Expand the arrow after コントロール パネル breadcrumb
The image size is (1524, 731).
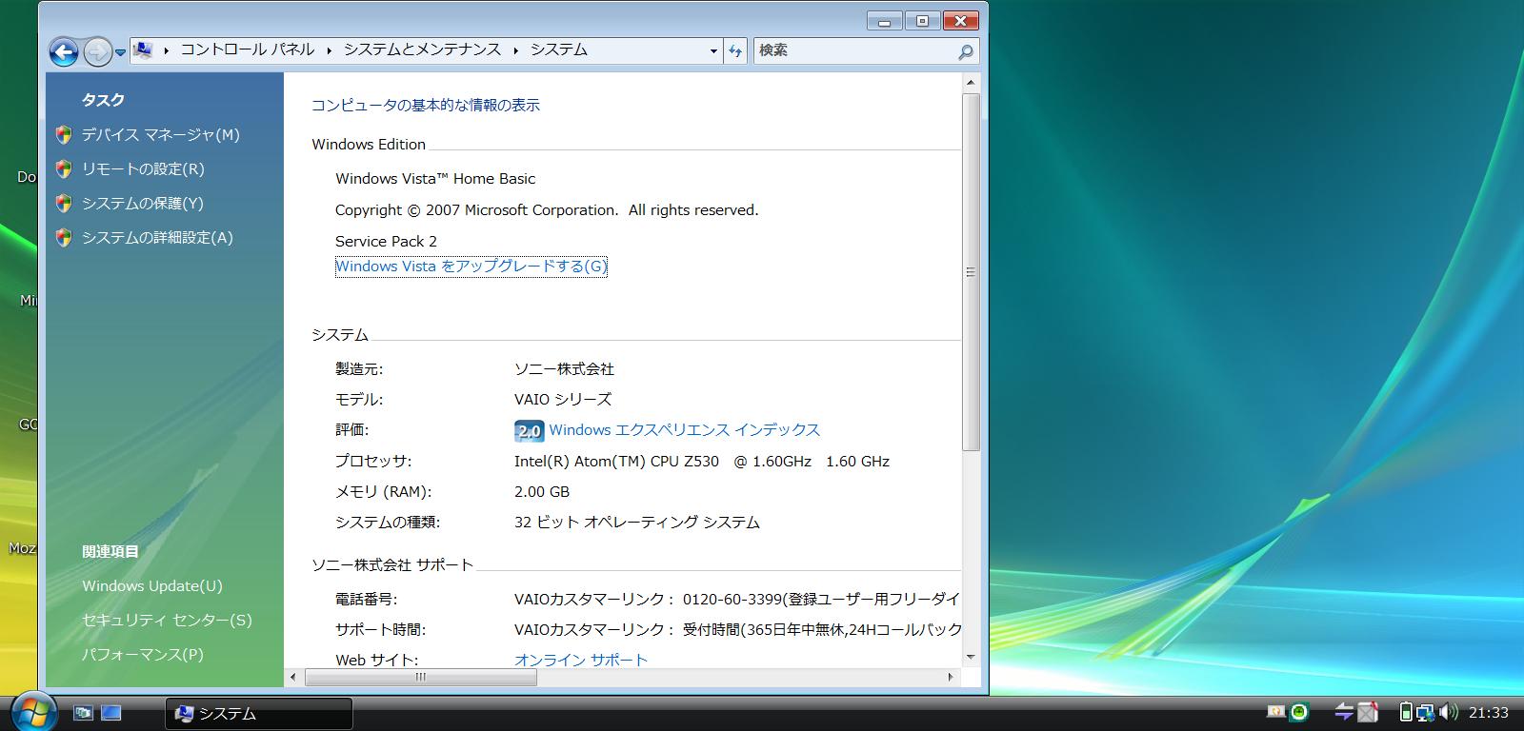[x=330, y=50]
